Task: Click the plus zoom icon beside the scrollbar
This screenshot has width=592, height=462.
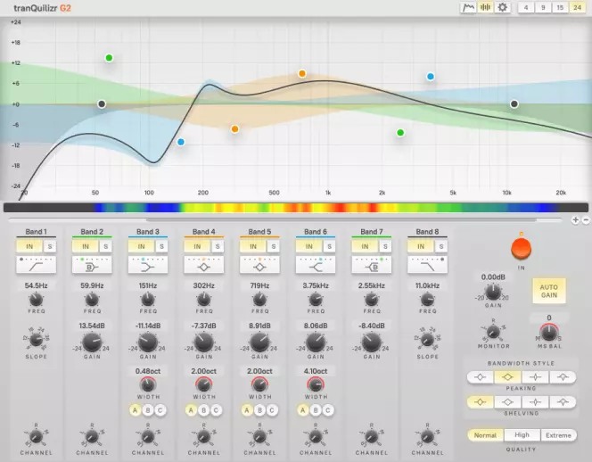Action: pyautogui.click(x=575, y=220)
